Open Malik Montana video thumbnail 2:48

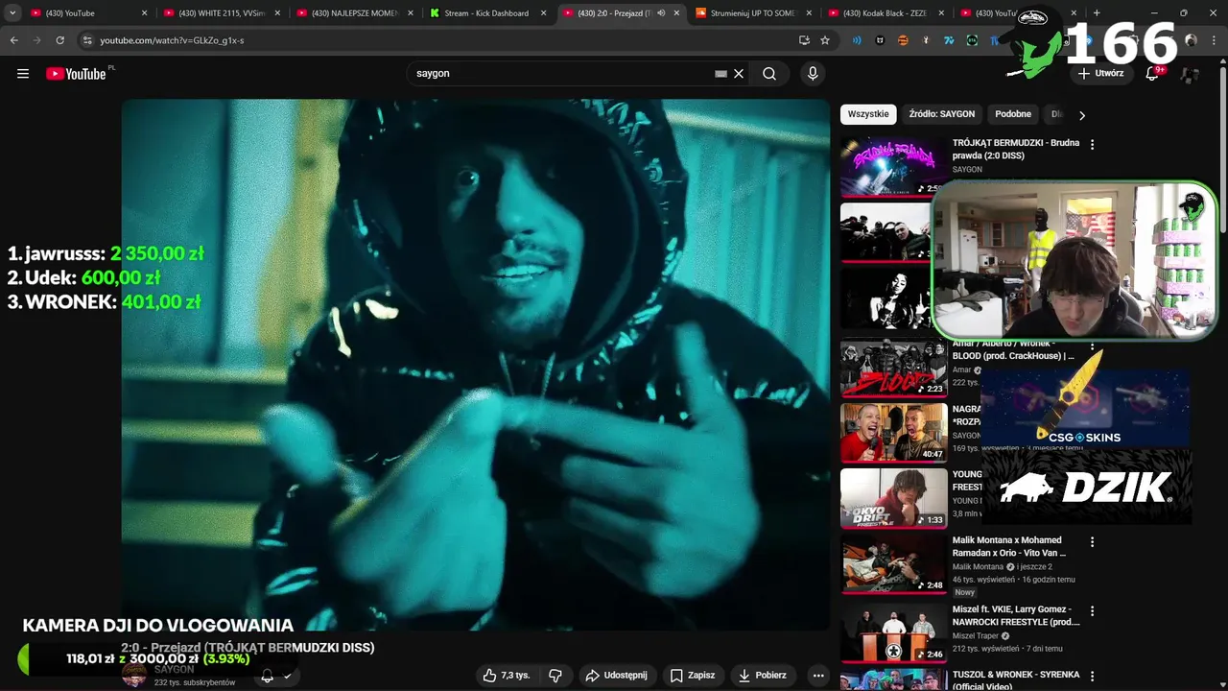click(893, 563)
